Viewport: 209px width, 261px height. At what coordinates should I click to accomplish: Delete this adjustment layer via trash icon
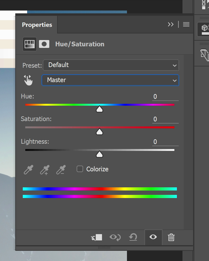pyautogui.click(x=171, y=237)
